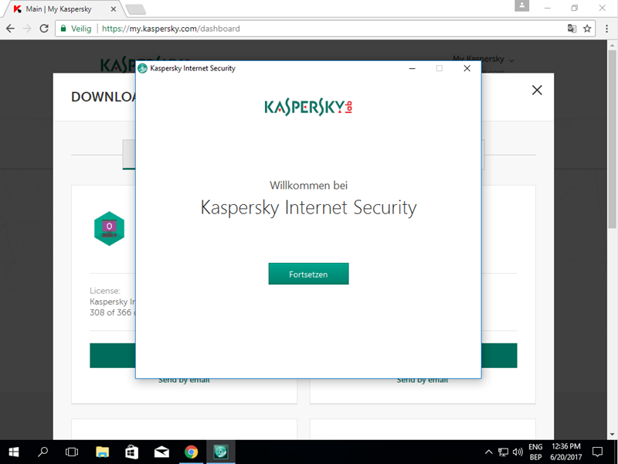Show hidden system tray icons
The width and height of the screenshot is (618, 464).
click(488, 452)
